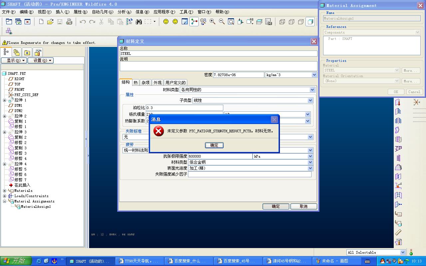The width and height of the screenshot is (426, 266).
Task: Expand the 拉伸 2 tree node
Action: pyautogui.click(x=5, y=116)
